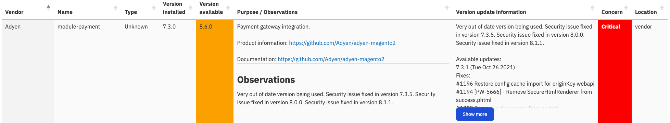This screenshot has height=123, width=670.
Task: Click the Concern column header text
Action: pos(612,12)
